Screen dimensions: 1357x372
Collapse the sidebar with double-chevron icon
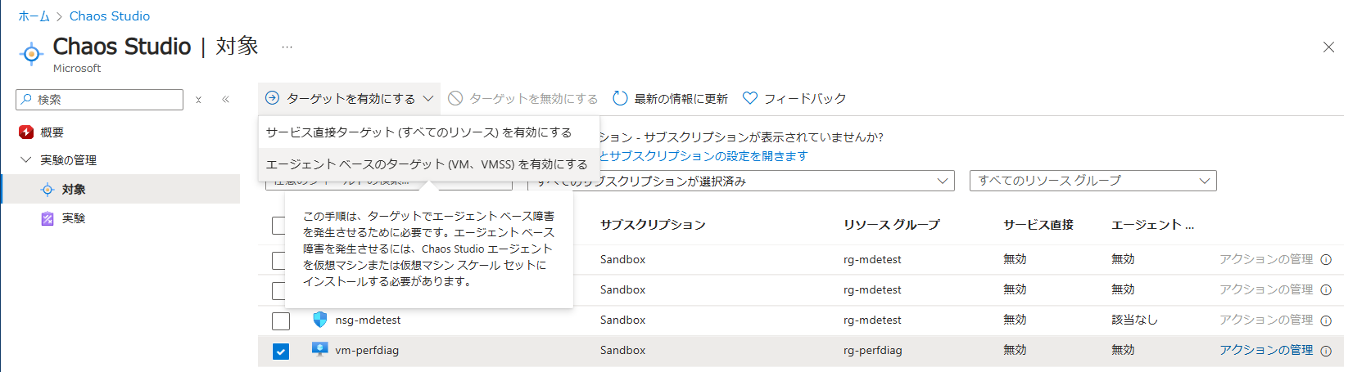point(225,100)
